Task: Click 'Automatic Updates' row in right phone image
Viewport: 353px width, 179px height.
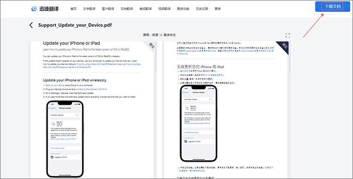Action: pyautogui.click(x=199, y=99)
